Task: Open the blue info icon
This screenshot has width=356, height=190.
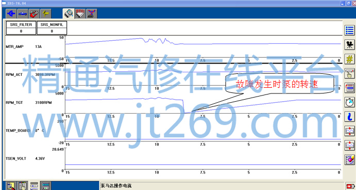Action: click(x=350, y=117)
